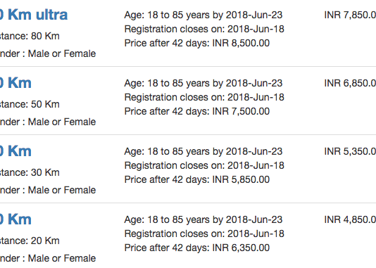Viewport: 376px width, 268px height.
Task: Open the Km race link above Distance: 20 Km
Action: tap(15, 219)
